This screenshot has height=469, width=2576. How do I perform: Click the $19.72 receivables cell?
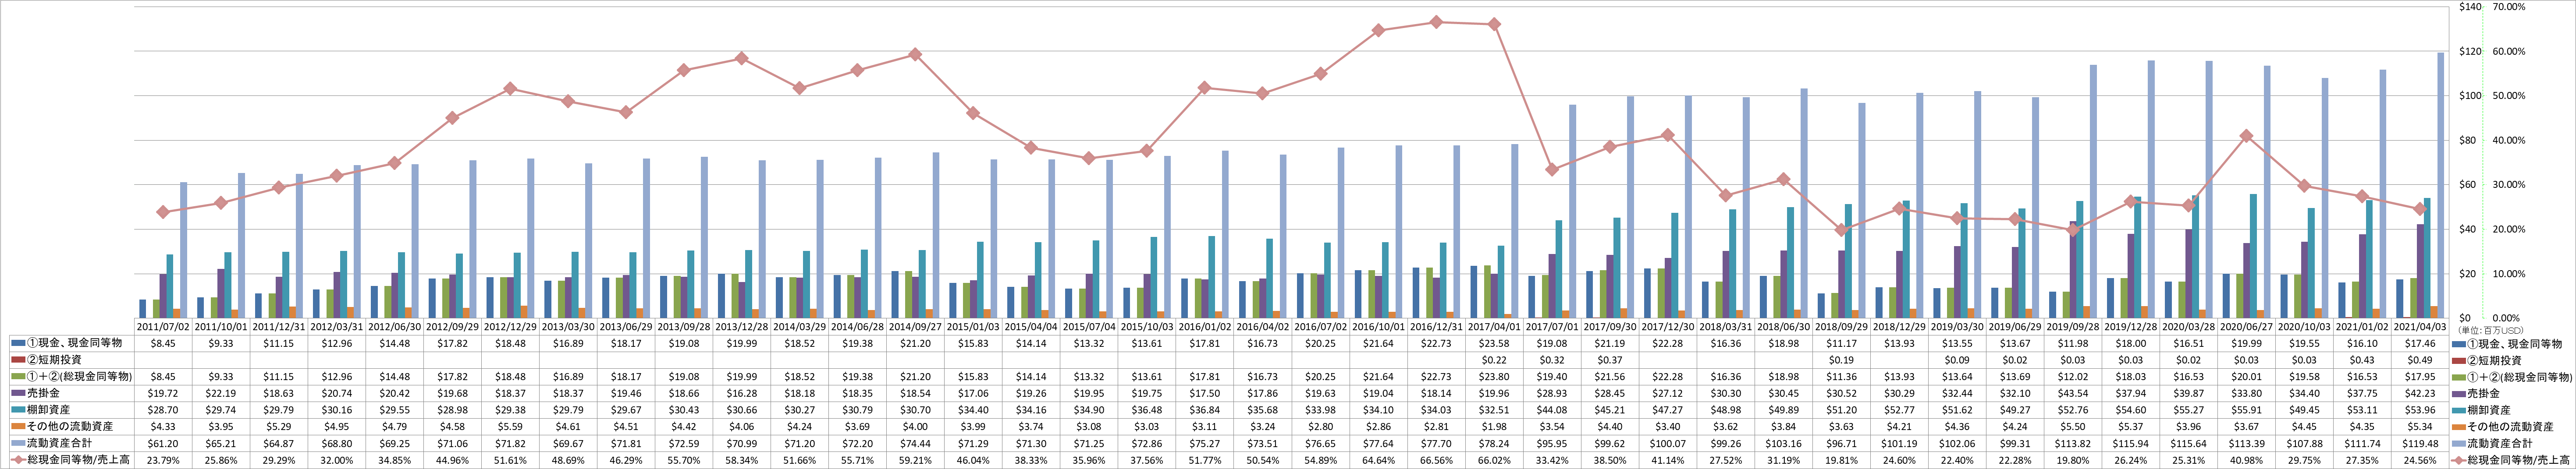click(163, 393)
